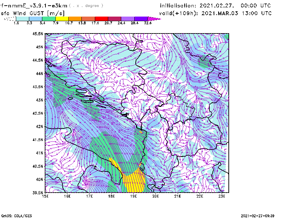
Task: Click the 'GrADS: COLA/IGES' credit text
Action: point(17,216)
